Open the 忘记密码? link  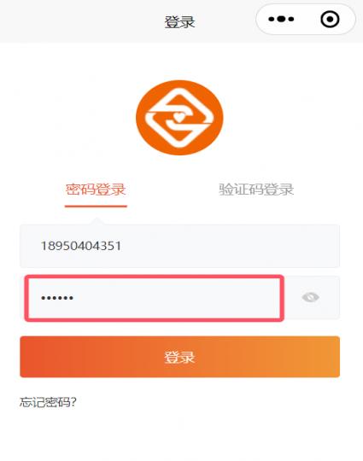click(x=48, y=402)
